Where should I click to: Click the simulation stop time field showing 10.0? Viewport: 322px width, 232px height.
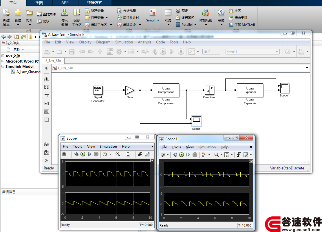pos(211,52)
